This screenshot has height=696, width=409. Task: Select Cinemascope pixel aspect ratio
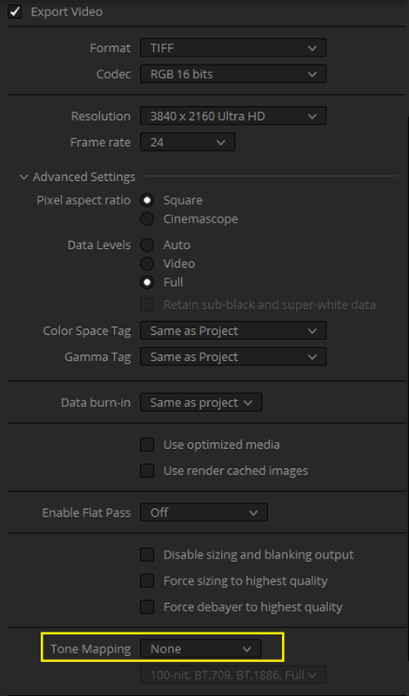(147, 219)
